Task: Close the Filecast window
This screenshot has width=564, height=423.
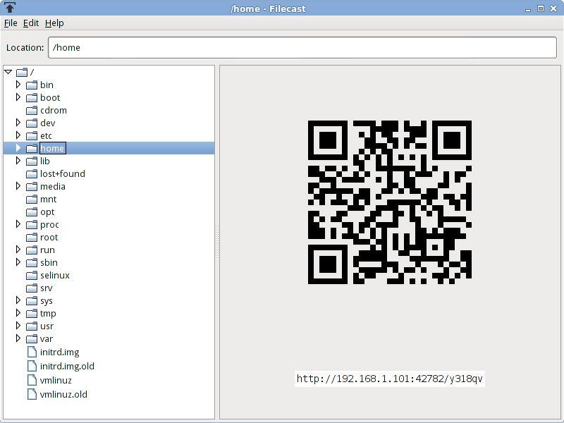Action: coord(553,8)
